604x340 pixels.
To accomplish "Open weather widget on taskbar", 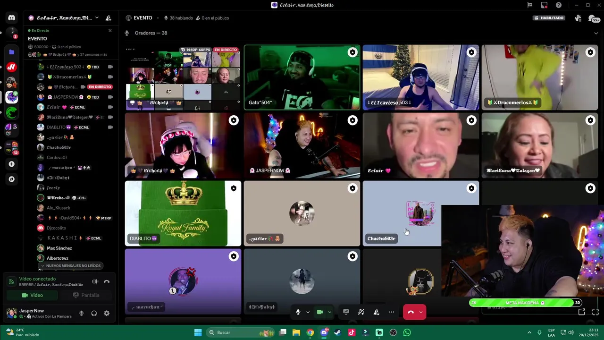I will (x=23, y=332).
